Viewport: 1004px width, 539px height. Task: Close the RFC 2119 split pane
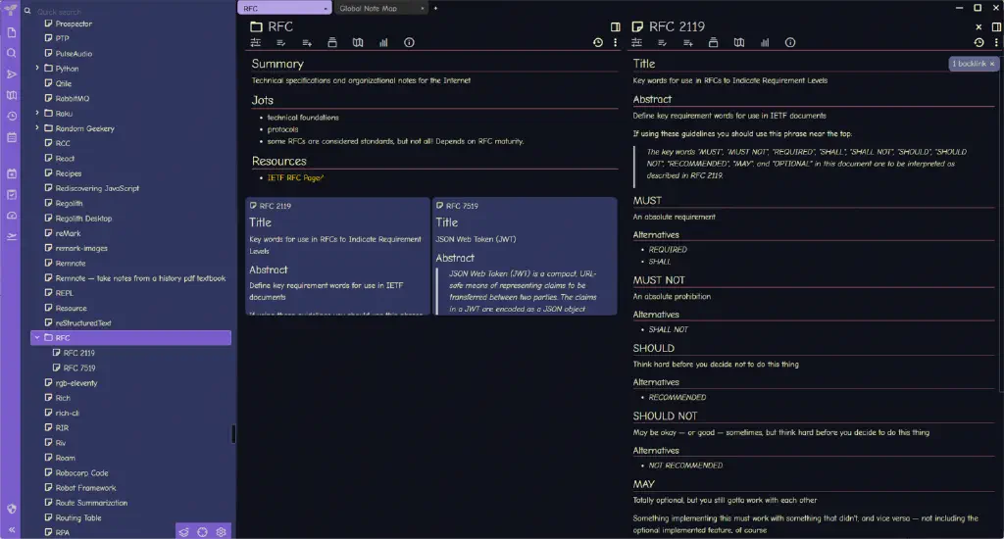point(979,26)
